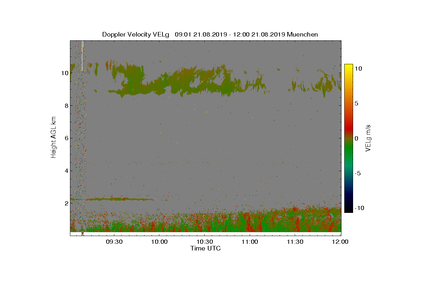Click the 10 km height tick label
422x281 pixels.
pyautogui.click(x=64, y=73)
